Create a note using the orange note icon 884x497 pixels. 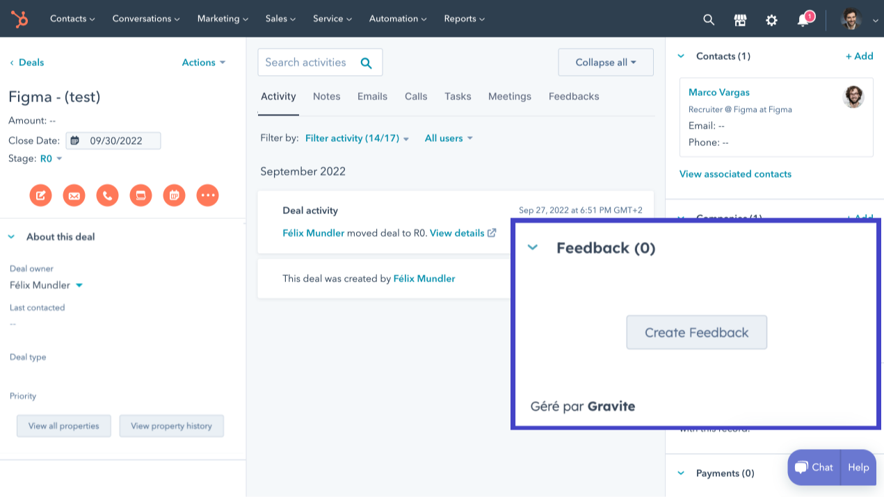[40, 195]
